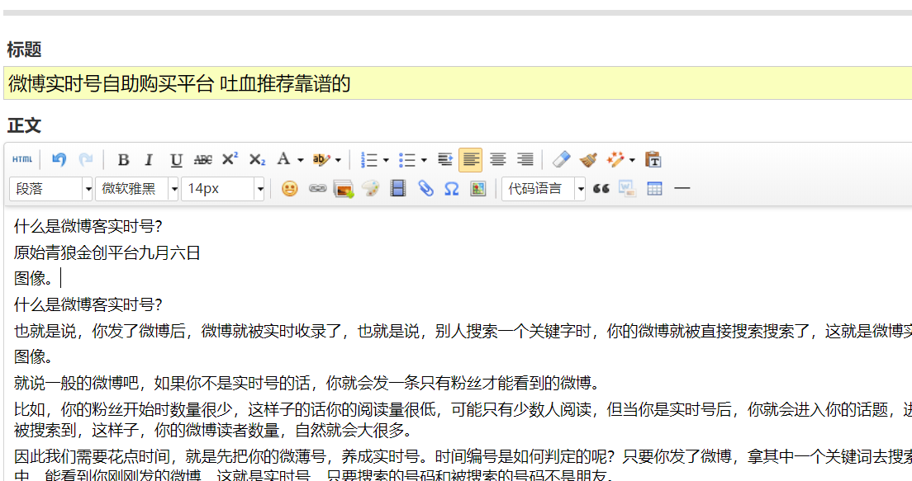This screenshot has width=912, height=481.
Task: Insert a blockquote
Action: [601, 189]
